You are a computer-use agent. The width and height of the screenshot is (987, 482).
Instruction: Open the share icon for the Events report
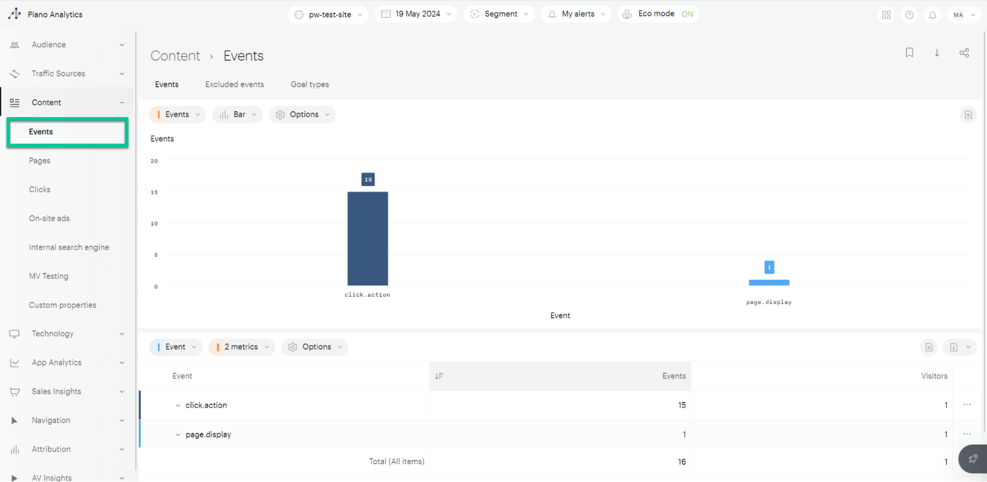click(x=964, y=53)
